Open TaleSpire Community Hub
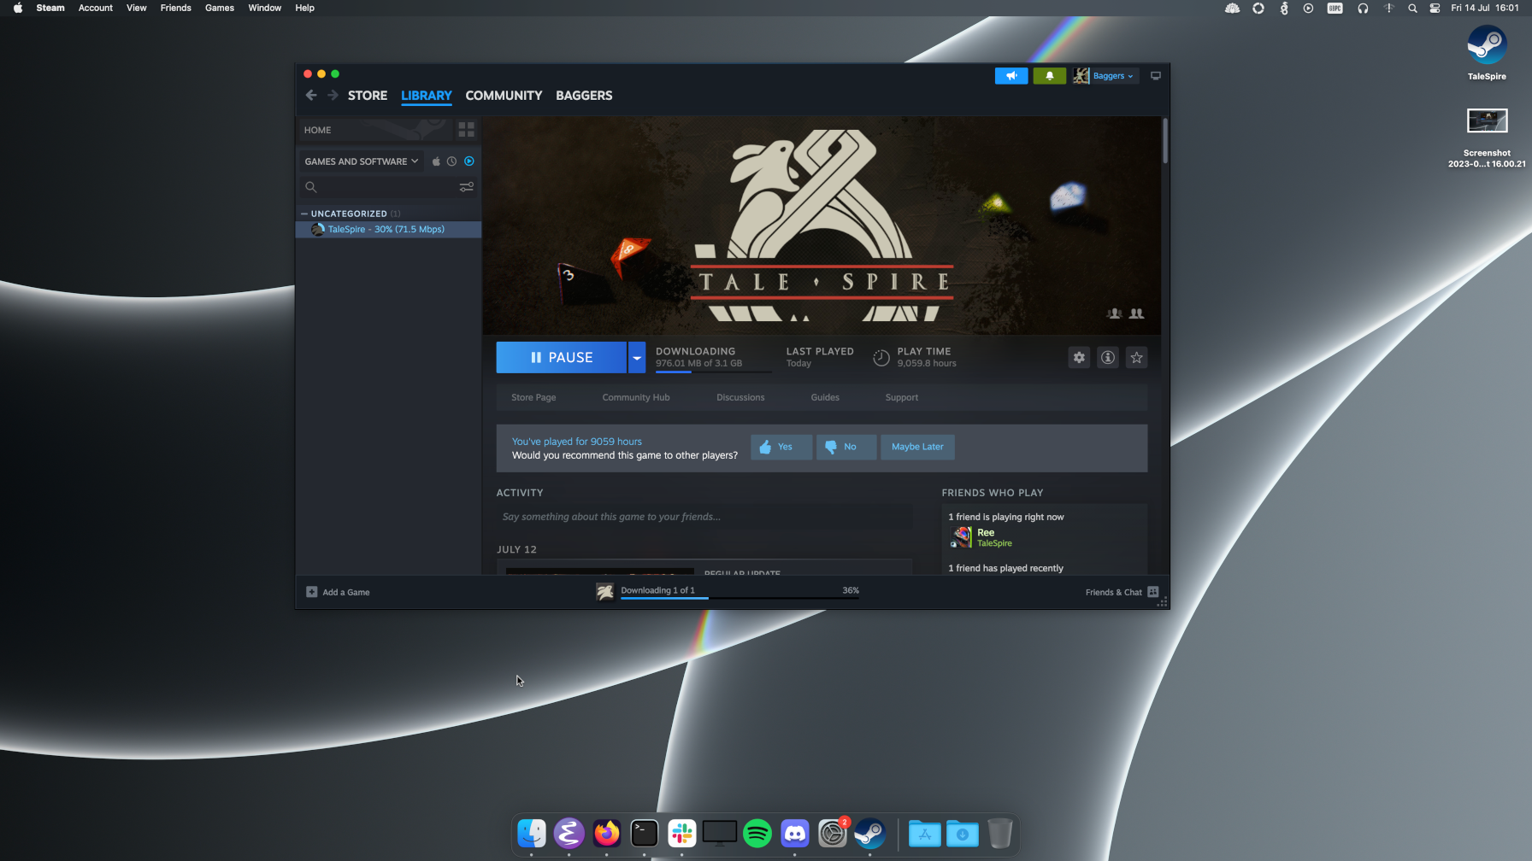Image resolution: width=1532 pixels, height=861 pixels. (x=636, y=398)
